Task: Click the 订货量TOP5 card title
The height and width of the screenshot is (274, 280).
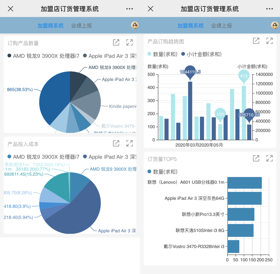Action: 162,159
